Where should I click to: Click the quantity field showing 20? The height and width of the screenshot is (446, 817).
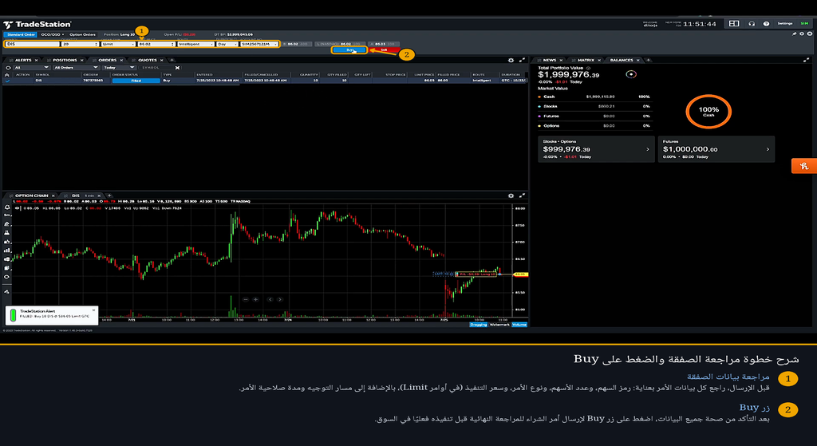coord(80,45)
